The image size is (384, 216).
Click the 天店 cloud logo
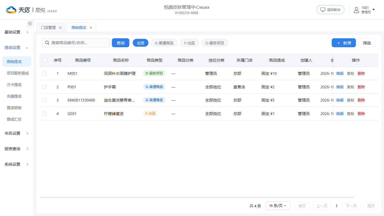11,10
